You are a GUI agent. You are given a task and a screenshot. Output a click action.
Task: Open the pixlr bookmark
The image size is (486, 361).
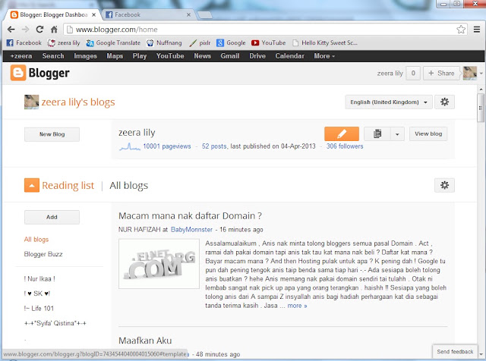[x=200, y=42]
